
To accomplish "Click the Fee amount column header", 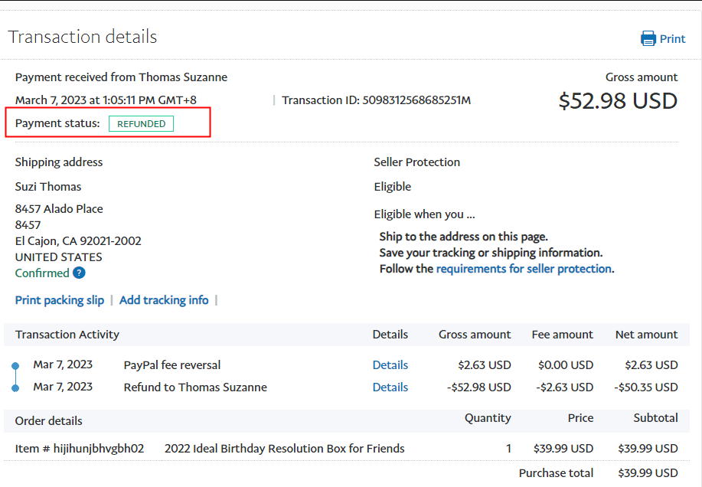I will click(562, 335).
